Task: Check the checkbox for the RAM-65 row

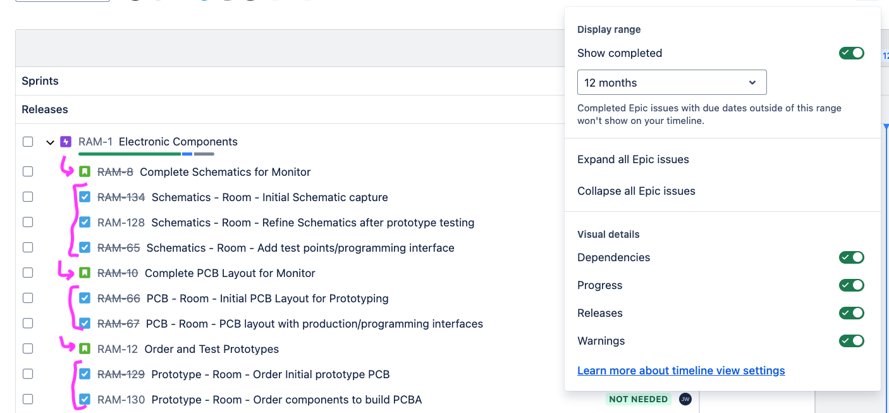Action: [28, 247]
